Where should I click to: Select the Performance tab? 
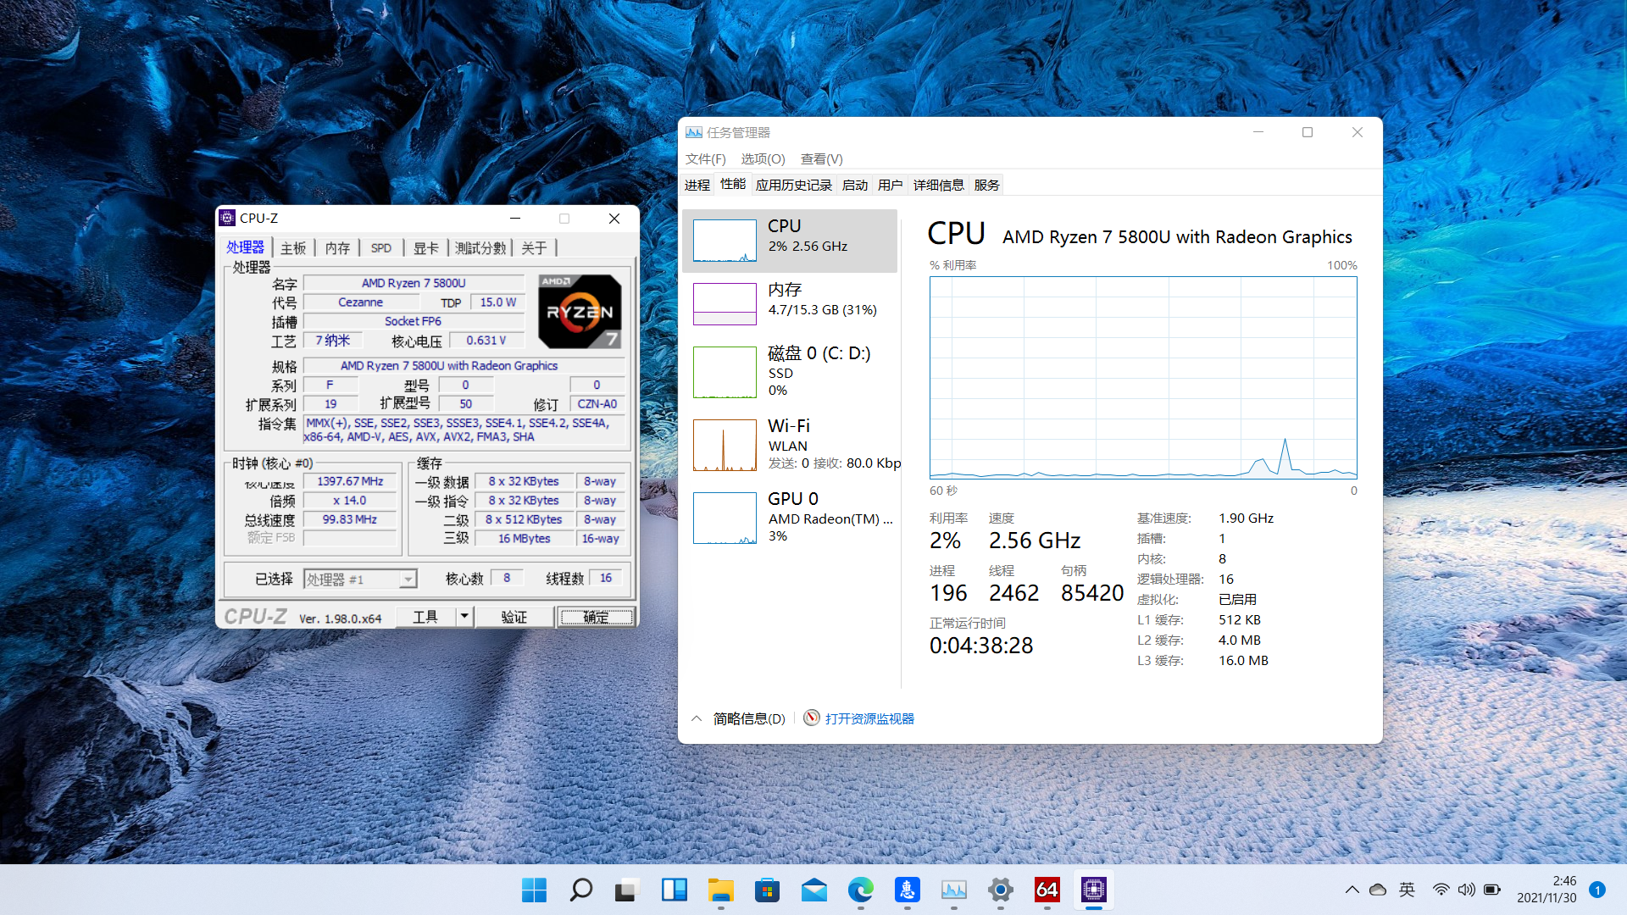point(733,184)
